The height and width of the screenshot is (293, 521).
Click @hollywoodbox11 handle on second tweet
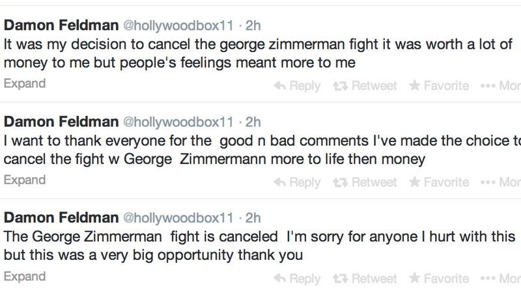pyautogui.click(x=178, y=122)
